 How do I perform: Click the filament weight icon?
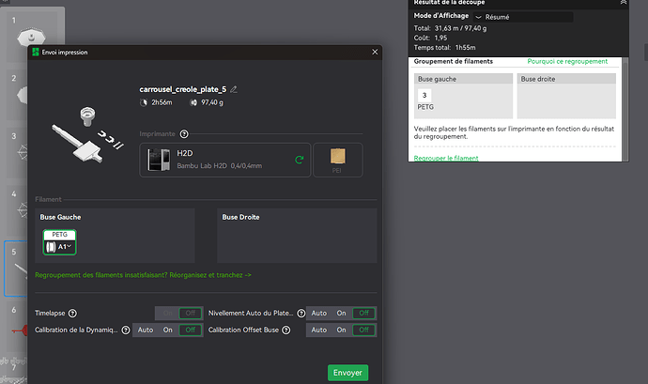click(193, 102)
